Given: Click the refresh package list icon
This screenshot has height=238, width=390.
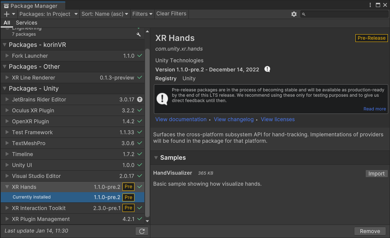Looking at the screenshot, I should click(x=142, y=231).
